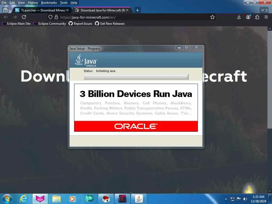
Task: Switch to the dark red swirl taskbar app
Action: (x=122, y=199)
